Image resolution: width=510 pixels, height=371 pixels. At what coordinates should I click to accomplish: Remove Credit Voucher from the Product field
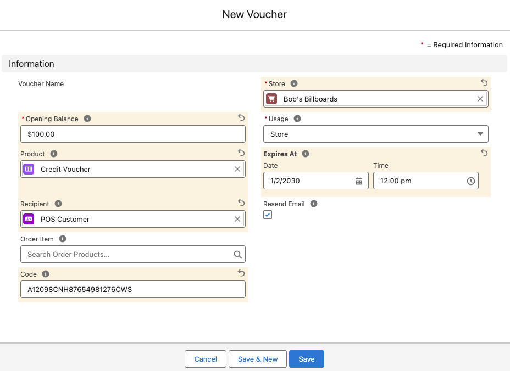[x=237, y=169]
